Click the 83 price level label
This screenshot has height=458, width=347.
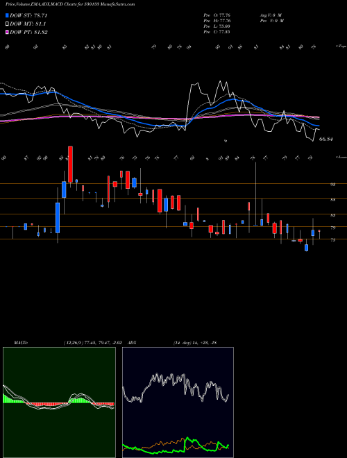[x=332, y=215]
